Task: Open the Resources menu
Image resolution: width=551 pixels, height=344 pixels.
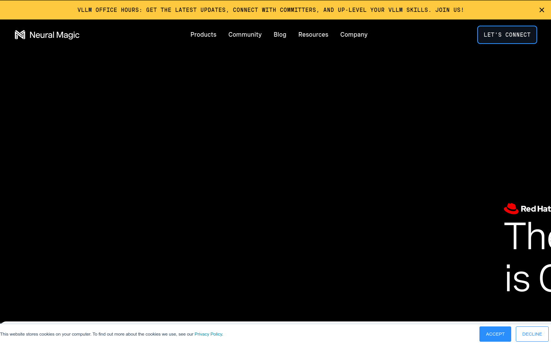Action: tap(313, 34)
